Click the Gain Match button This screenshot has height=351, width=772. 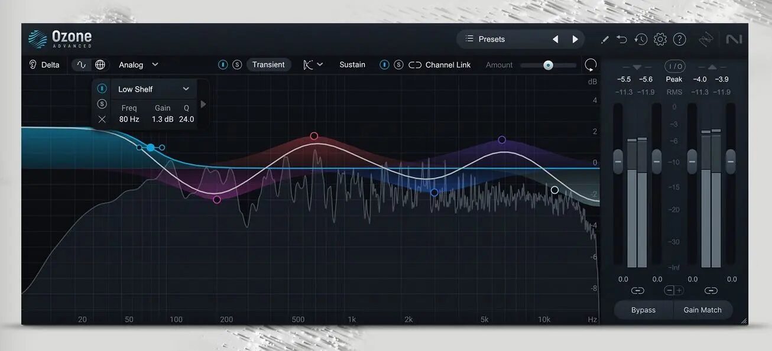click(x=703, y=310)
